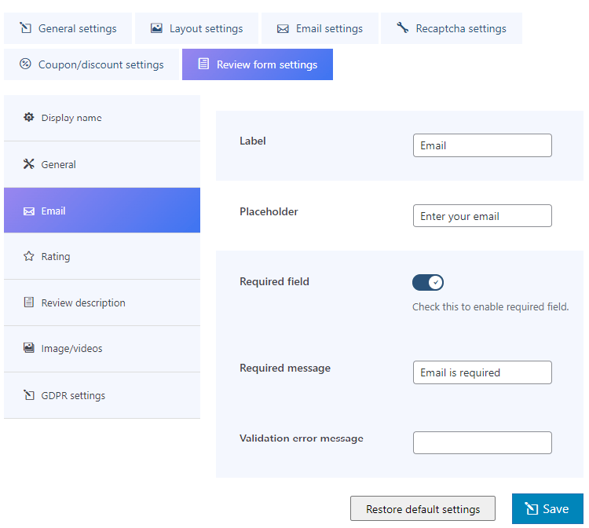The height and width of the screenshot is (528, 589).
Task: Click the Email envelope icon in sidebar
Action: (x=29, y=211)
